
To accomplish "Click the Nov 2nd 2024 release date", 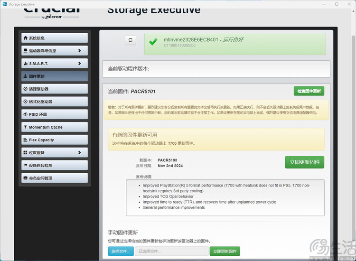I will [170, 166].
